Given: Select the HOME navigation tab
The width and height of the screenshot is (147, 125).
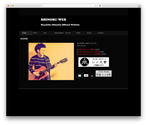Looking at the screenshot, I should point(27,33).
